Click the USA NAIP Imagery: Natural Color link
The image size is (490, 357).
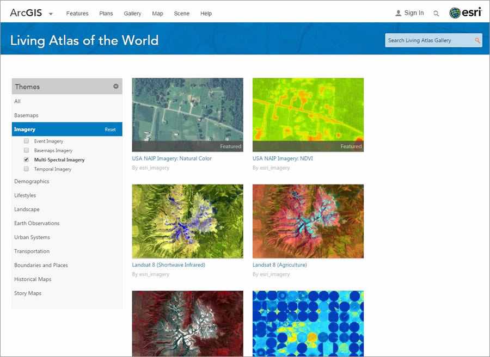coord(172,158)
